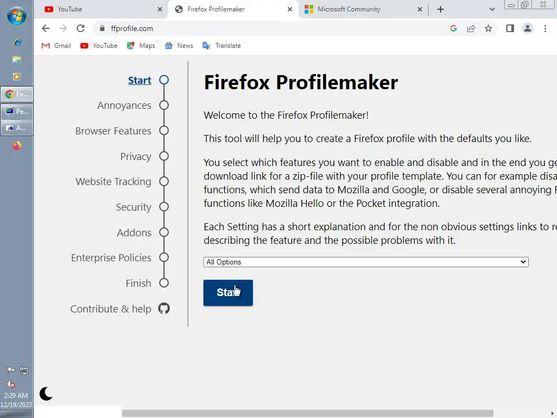The height and width of the screenshot is (418, 557).
Task: Go to the Addons step
Action: pos(134,232)
